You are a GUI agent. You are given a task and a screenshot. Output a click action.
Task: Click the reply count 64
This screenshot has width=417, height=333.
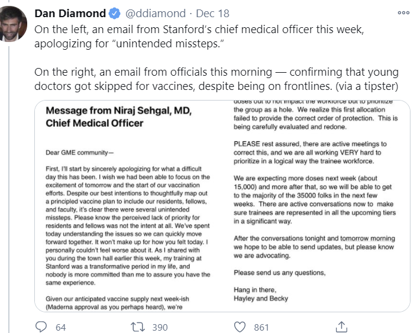click(60, 327)
